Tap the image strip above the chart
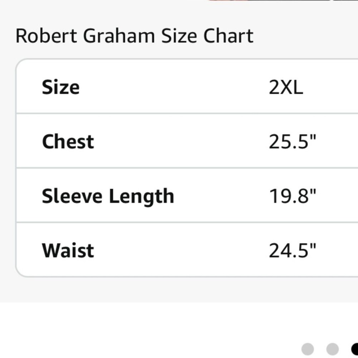Viewport: 358px width, 358px height. [283, 0]
